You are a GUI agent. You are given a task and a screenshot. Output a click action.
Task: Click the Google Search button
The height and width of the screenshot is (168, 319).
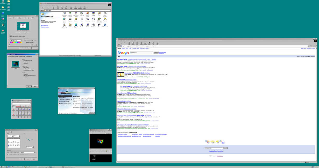click(156, 52)
